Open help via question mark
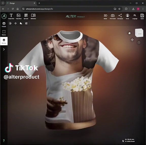 [4, 140]
